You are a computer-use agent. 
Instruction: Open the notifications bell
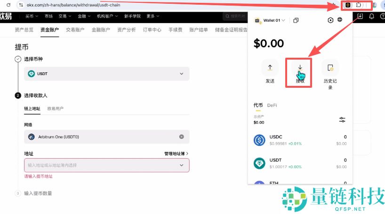click(371, 16)
